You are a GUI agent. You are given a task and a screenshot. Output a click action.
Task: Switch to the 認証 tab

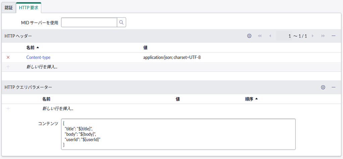coord(9,8)
